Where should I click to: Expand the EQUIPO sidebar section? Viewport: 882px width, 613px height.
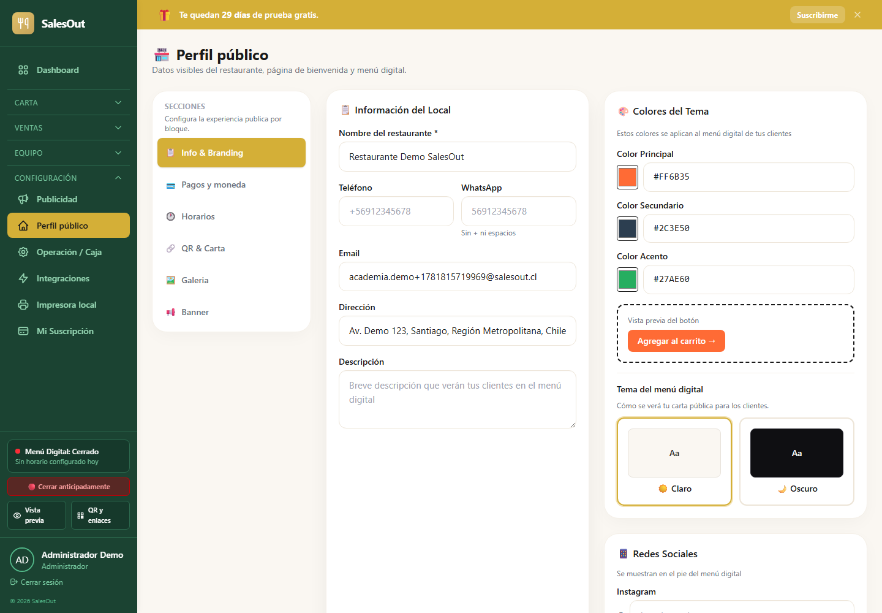69,153
